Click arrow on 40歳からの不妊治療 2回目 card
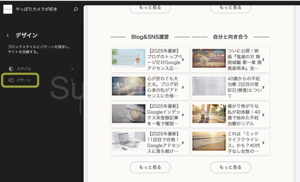Viewport: 300px width, 182px height. click(263, 87)
